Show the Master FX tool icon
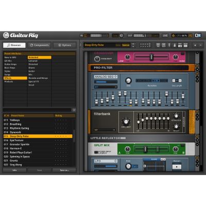Image resolution: width=206 pixels, height=206 pixels. pos(185,45)
